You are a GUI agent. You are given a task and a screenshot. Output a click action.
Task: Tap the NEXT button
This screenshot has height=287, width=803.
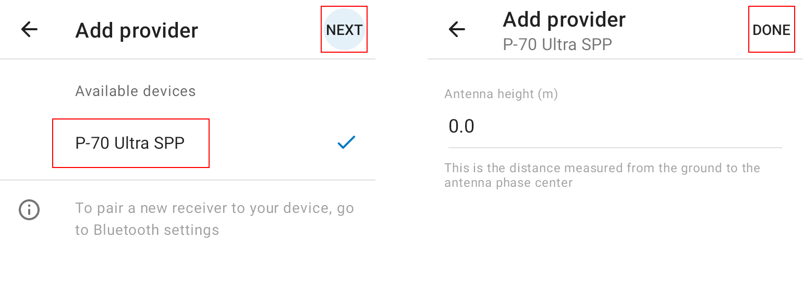pos(344,30)
